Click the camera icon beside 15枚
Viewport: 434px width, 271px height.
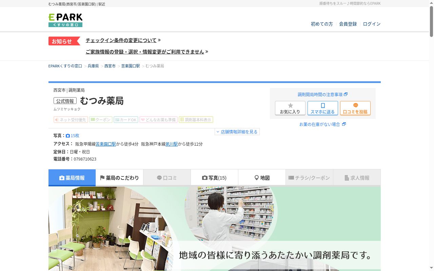coord(68,135)
